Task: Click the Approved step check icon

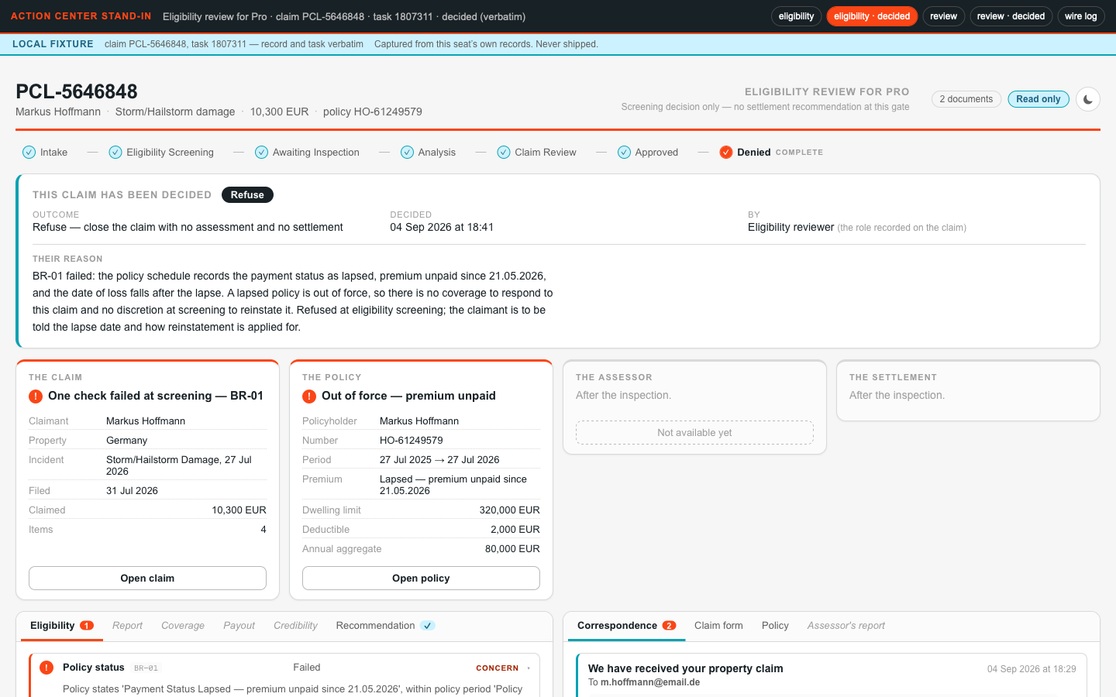Action: click(624, 153)
